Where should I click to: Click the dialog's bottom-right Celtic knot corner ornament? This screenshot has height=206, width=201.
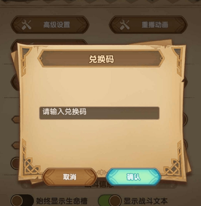pos(173,159)
